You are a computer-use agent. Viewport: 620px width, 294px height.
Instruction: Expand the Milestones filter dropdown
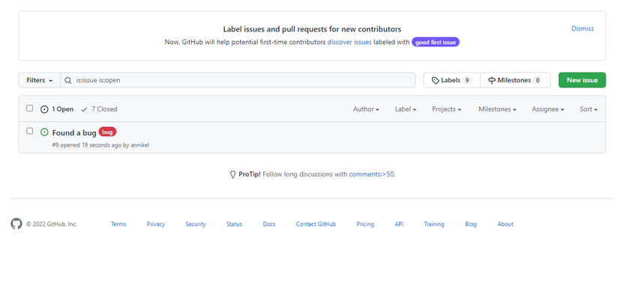pos(497,109)
